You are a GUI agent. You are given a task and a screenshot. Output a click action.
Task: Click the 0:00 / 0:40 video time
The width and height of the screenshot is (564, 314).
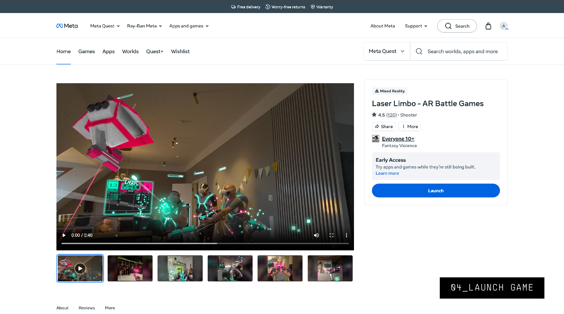pyautogui.click(x=82, y=235)
